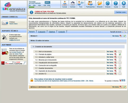Screen dimensions: 128x103
Task: Click the Cambiar curso button
Action: coord(121,12)
